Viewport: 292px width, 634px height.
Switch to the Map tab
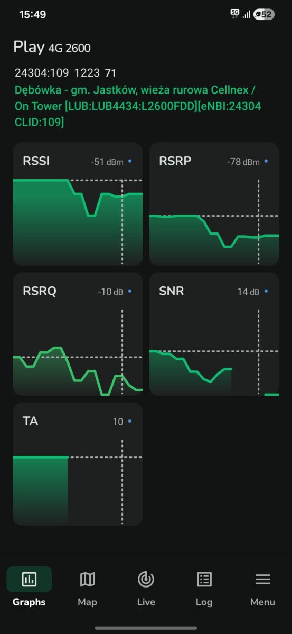click(87, 579)
